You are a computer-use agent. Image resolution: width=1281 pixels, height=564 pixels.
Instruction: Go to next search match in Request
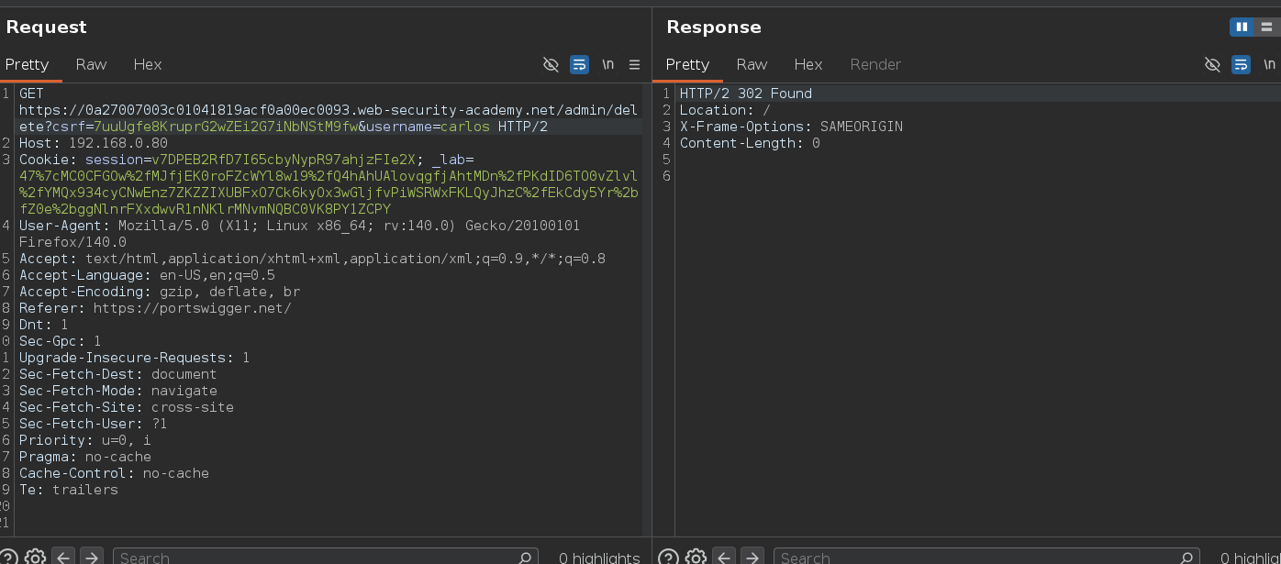click(92, 557)
